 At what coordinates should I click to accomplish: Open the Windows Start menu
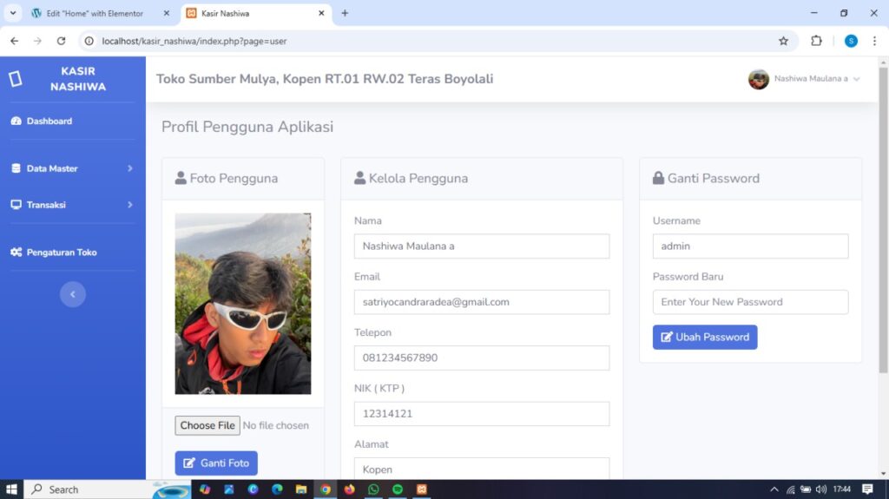pyautogui.click(x=11, y=489)
